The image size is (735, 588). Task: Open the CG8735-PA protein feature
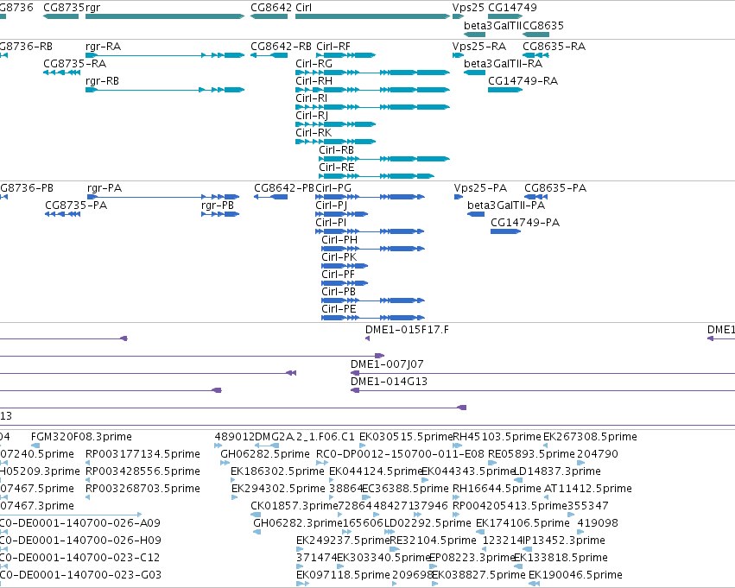point(63,214)
